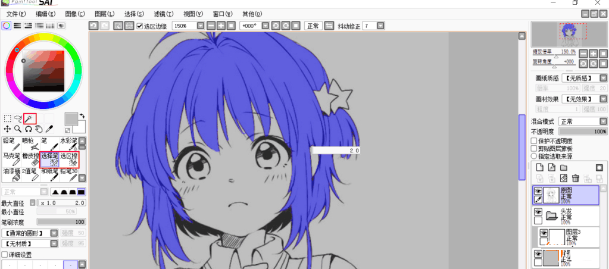Choose the 油漆桶 paint bucket tool
Viewport: 609px width, 269px height.
point(11,175)
